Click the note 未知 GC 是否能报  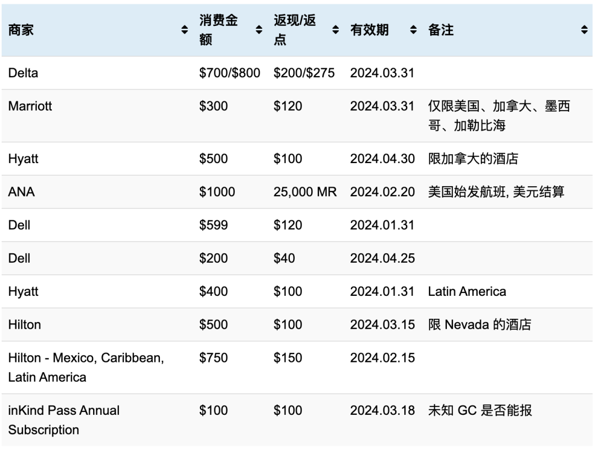click(480, 410)
